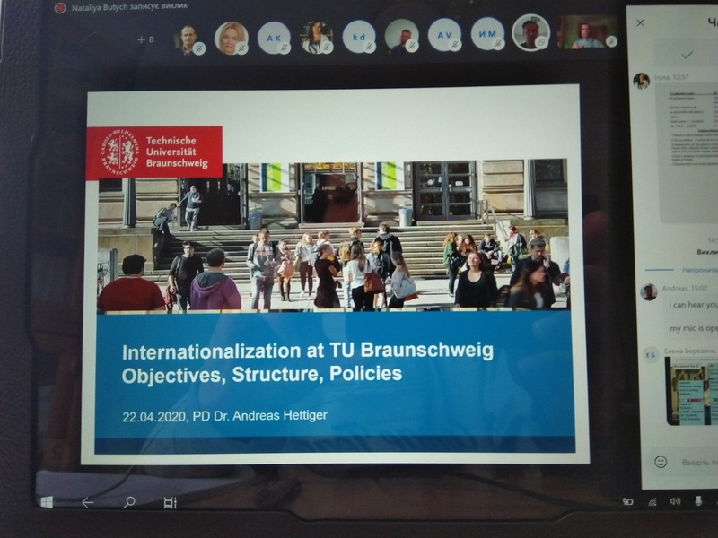Toggle the microphone icon in system tray
The width and height of the screenshot is (718, 538).
[x=696, y=501]
